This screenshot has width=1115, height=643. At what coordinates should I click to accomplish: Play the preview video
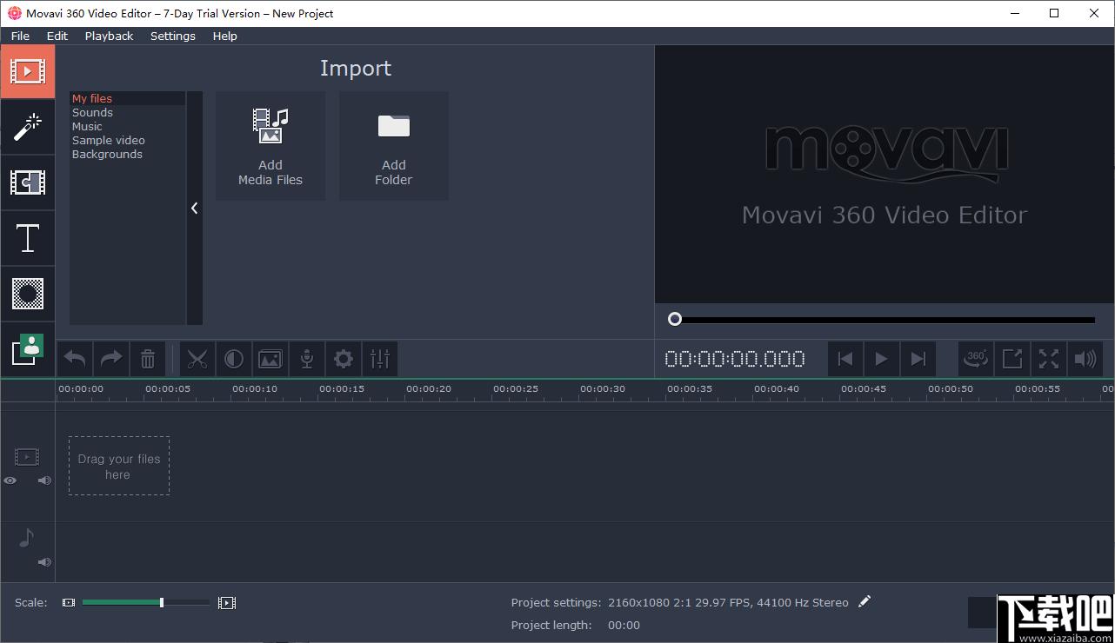click(x=881, y=359)
